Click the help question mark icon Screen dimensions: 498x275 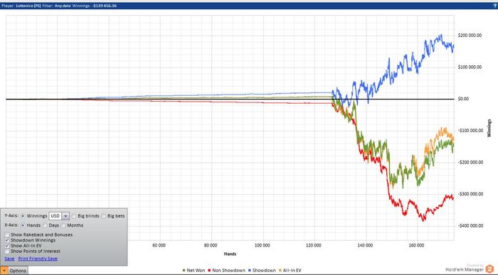click(495, 6)
